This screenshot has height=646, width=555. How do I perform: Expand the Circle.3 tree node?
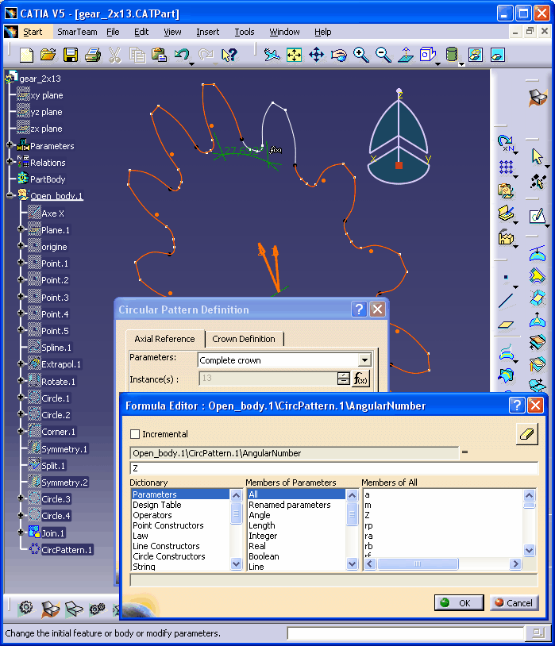21,498
